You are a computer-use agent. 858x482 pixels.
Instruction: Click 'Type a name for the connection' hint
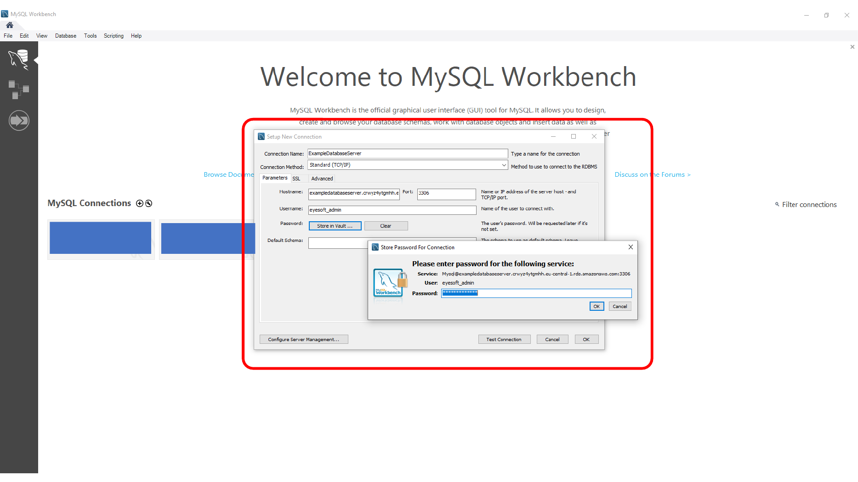[x=545, y=154]
